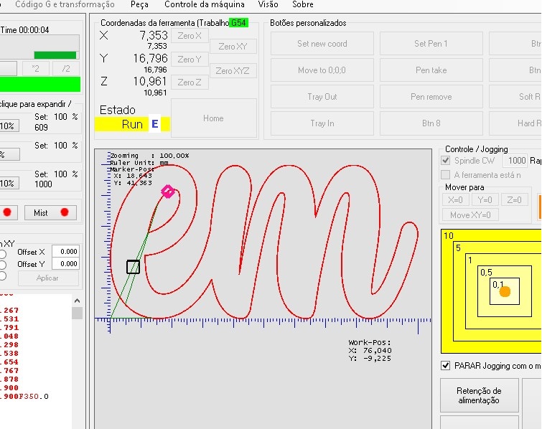
Task: Select the 10 step jogging ring
Action: pos(449,236)
